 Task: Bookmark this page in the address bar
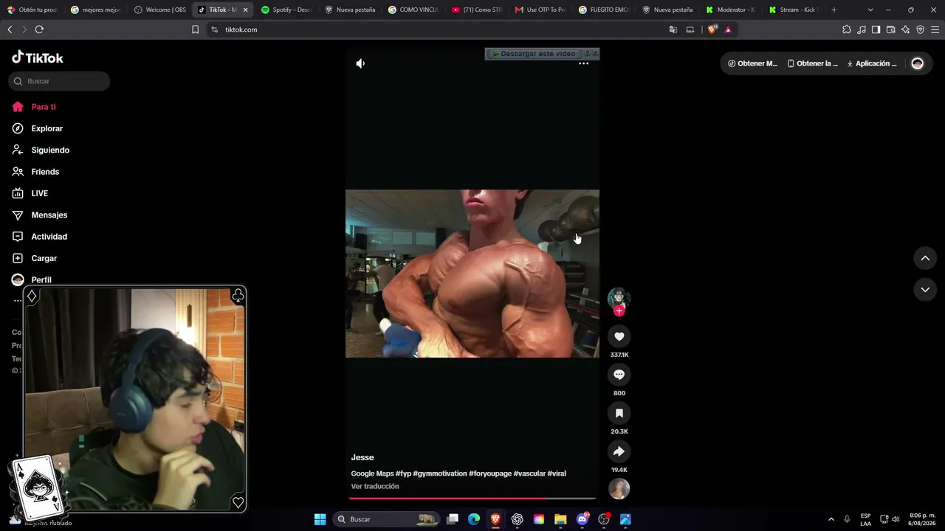click(195, 29)
